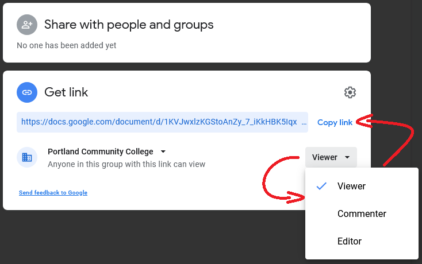Click the Share with people and groups heading
Image resolution: width=422 pixels, height=264 pixels.
(129, 25)
